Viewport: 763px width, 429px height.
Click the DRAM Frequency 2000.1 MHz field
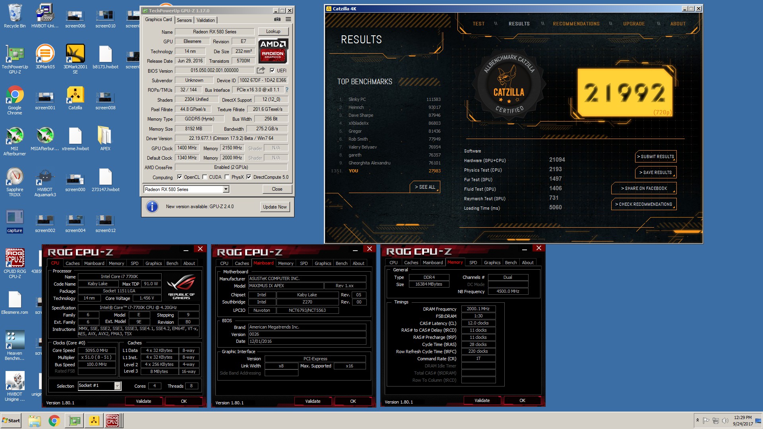tap(478, 309)
